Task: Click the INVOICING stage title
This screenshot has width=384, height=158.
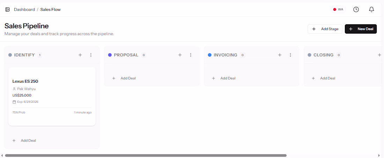Action: click(x=226, y=55)
